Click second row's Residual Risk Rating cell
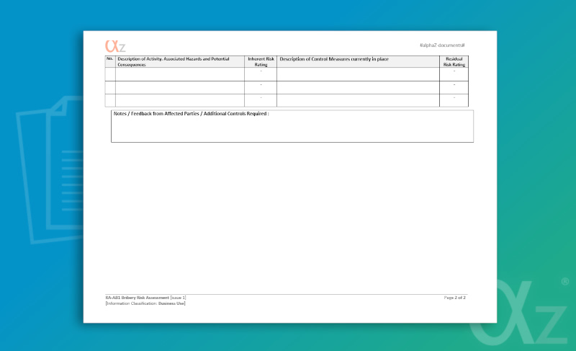576x351 pixels. [x=454, y=87]
